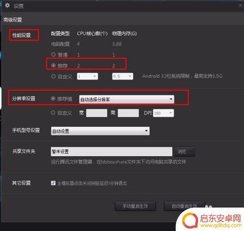The width and height of the screenshot is (244, 231).
Task: Close the 设置 window
Action: click(x=241, y=6)
